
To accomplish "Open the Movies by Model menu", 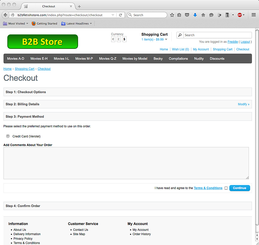I will tap(135, 58).
